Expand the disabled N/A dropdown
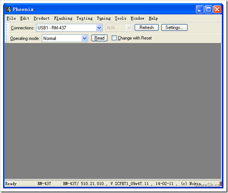 click(129, 28)
